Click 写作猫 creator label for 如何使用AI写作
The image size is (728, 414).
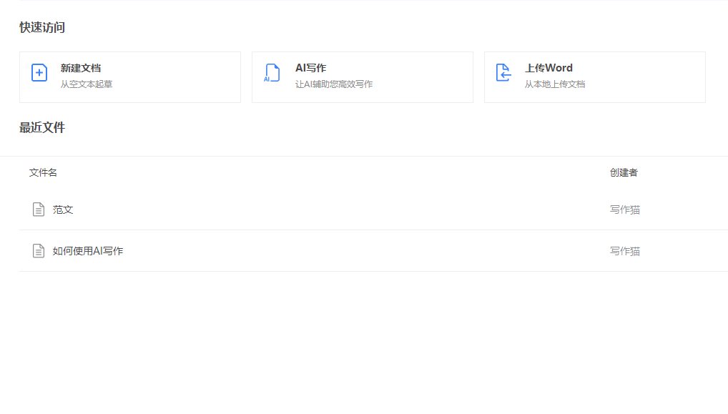tap(625, 250)
